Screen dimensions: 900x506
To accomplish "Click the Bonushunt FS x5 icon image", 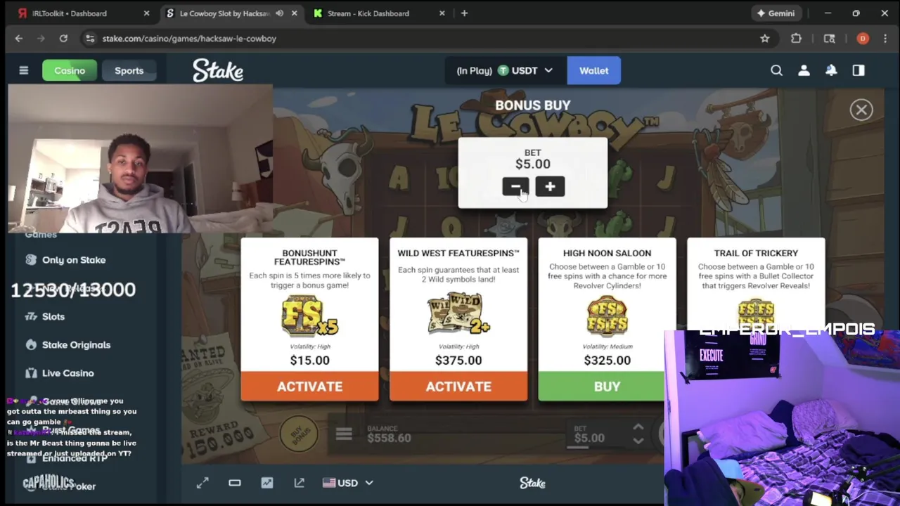I will tap(309, 316).
